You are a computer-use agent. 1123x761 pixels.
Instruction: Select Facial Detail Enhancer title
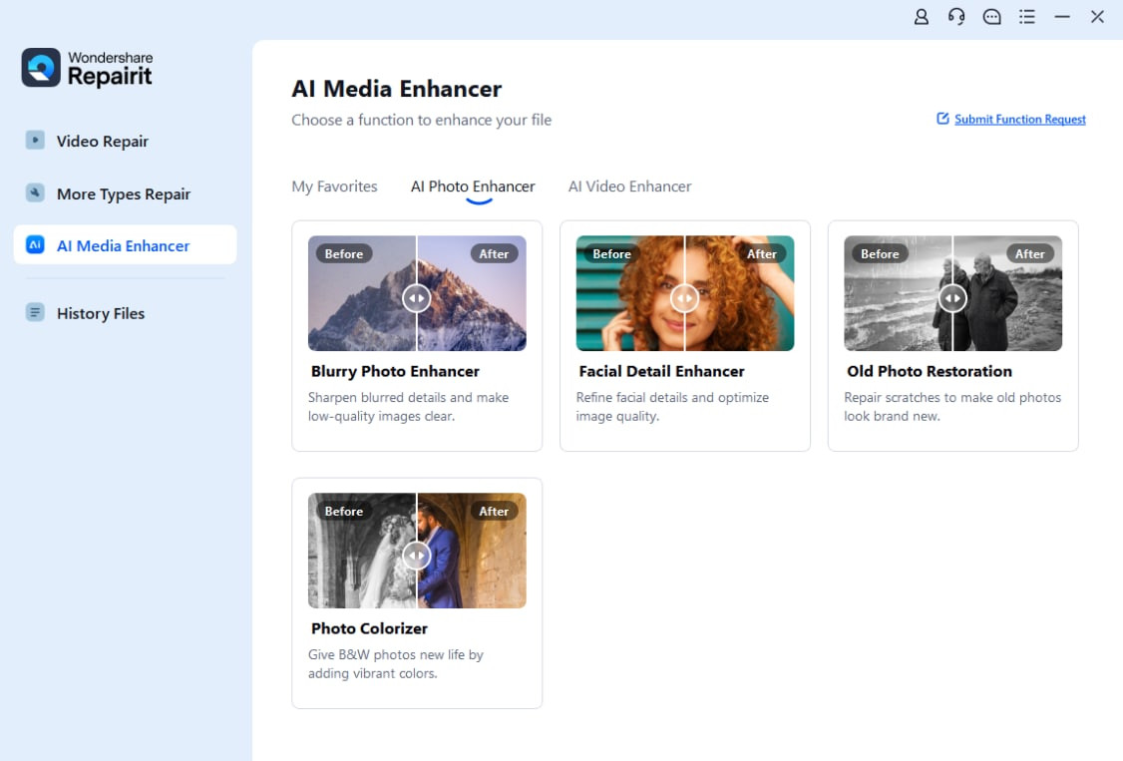662,371
